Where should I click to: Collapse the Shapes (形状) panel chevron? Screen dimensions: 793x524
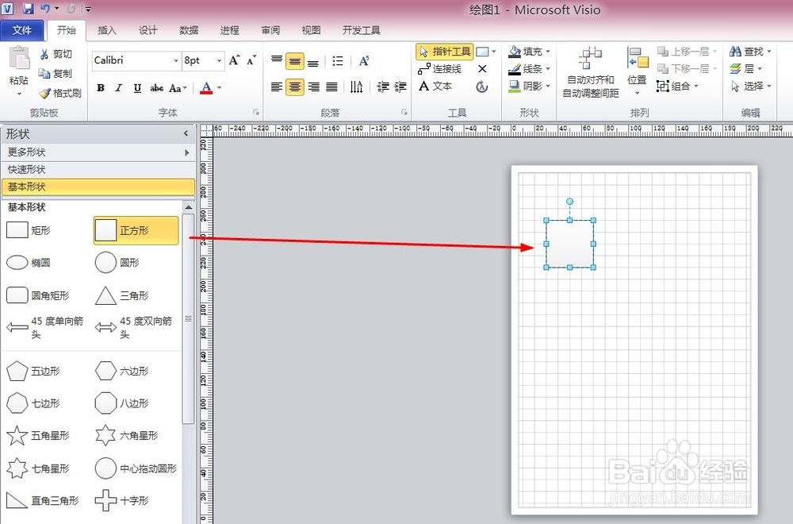point(186,133)
